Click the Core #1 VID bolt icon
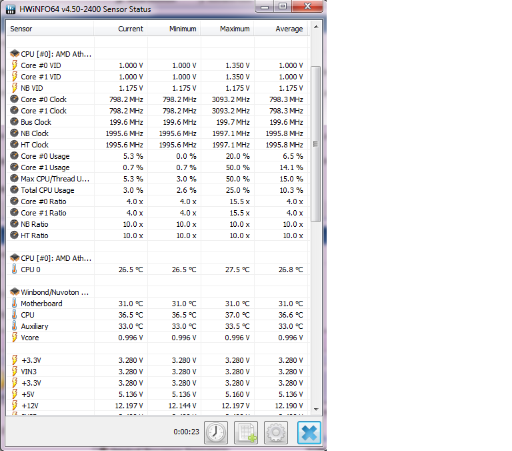The height and width of the screenshot is (451, 512). point(15,76)
